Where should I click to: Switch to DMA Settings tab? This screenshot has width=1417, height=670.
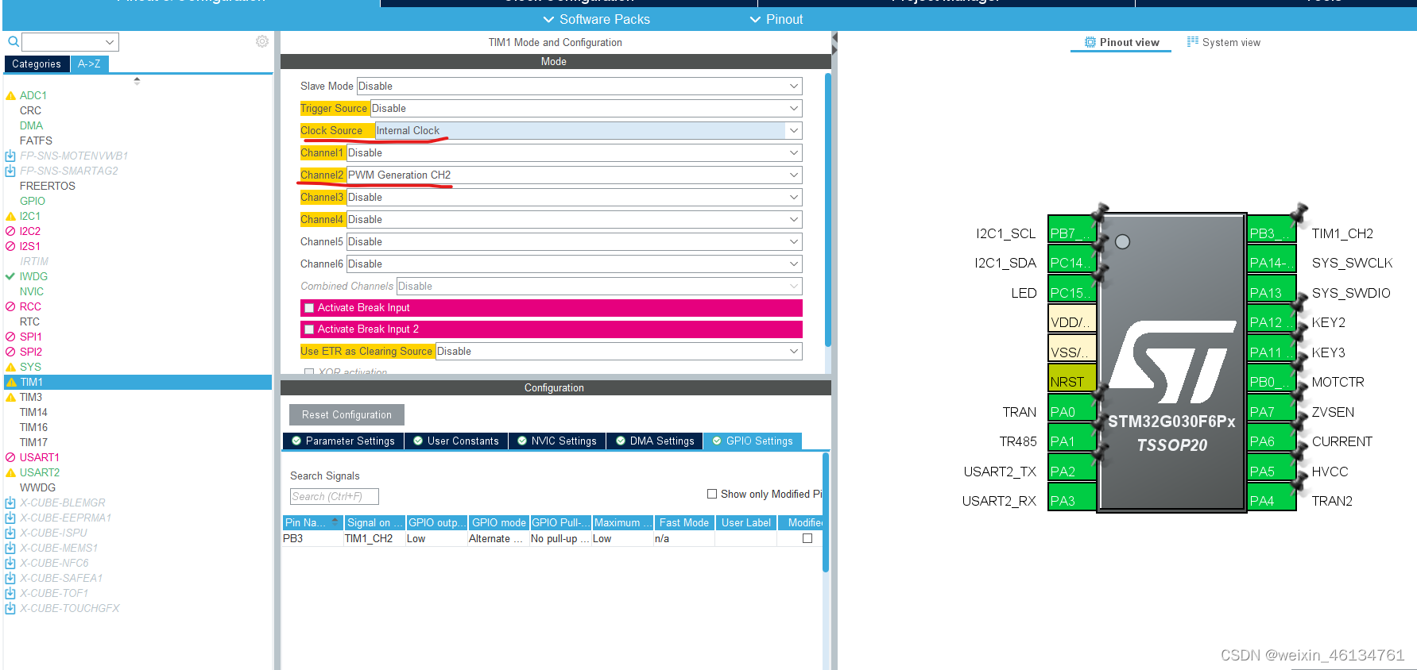[x=655, y=441]
